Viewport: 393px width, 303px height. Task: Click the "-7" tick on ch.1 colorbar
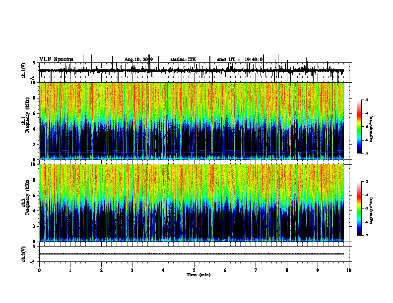(366, 153)
